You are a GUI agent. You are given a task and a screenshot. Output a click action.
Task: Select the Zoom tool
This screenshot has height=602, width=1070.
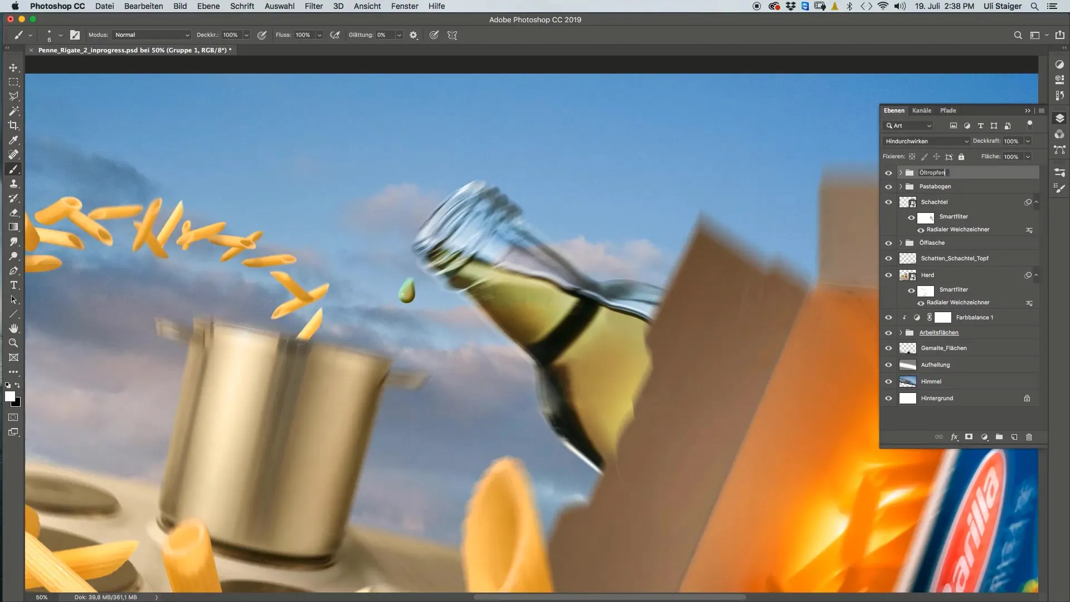[13, 343]
